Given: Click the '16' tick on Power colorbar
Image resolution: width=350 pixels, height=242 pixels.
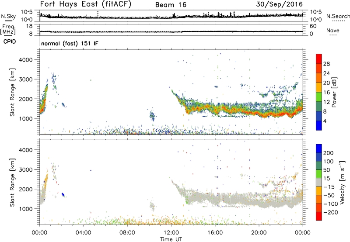Looking at the screenshot, I should tap(326, 93).
